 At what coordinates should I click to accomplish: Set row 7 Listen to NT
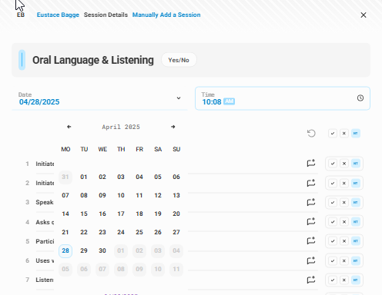pyautogui.click(x=356, y=280)
